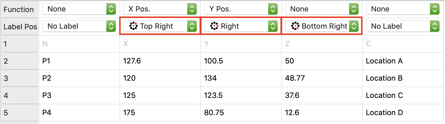
Task: Click the Location A cell
Action: [x=403, y=61]
